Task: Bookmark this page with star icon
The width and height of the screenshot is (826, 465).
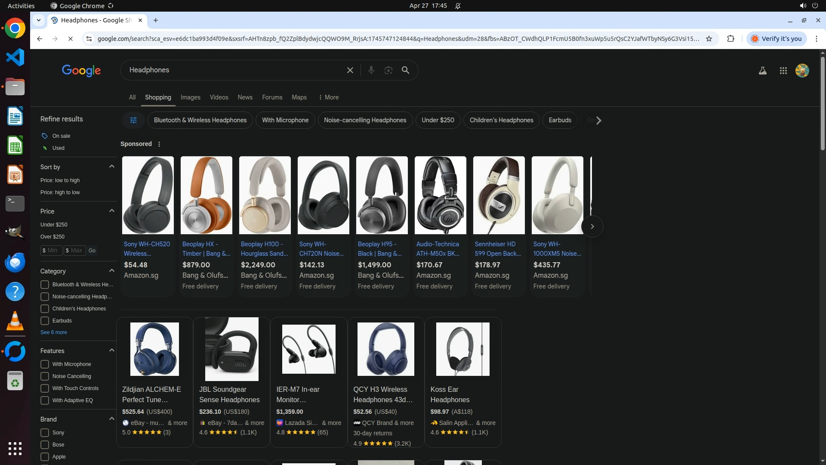Action: click(709, 39)
